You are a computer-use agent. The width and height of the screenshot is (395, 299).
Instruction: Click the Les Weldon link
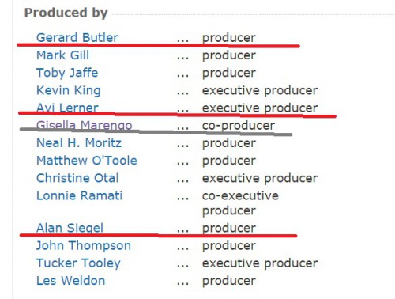pyautogui.click(x=70, y=281)
